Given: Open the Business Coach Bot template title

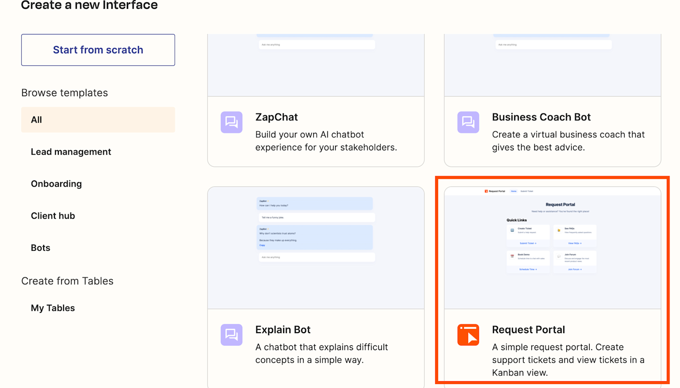Looking at the screenshot, I should 541,117.
